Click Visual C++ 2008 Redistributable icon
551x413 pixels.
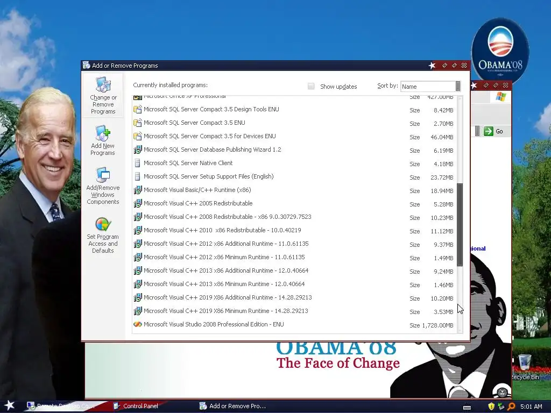coord(138,217)
